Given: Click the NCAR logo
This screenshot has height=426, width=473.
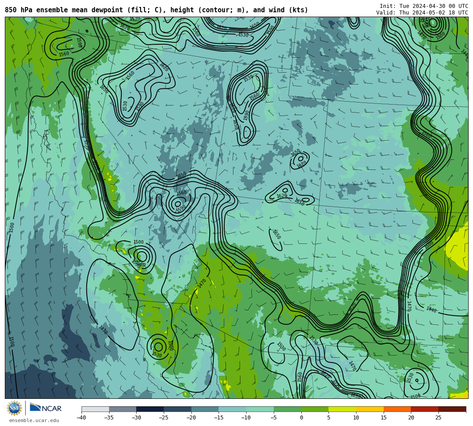Looking at the screenshot, I should [x=46, y=408].
